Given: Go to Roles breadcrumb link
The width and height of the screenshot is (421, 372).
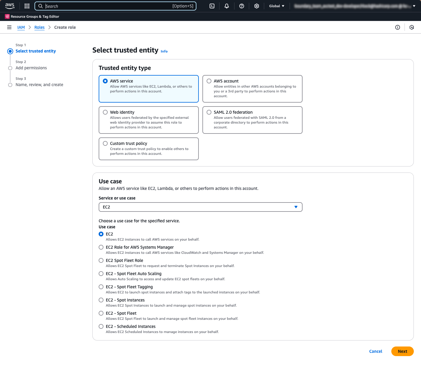Looking at the screenshot, I should pyautogui.click(x=39, y=27).
